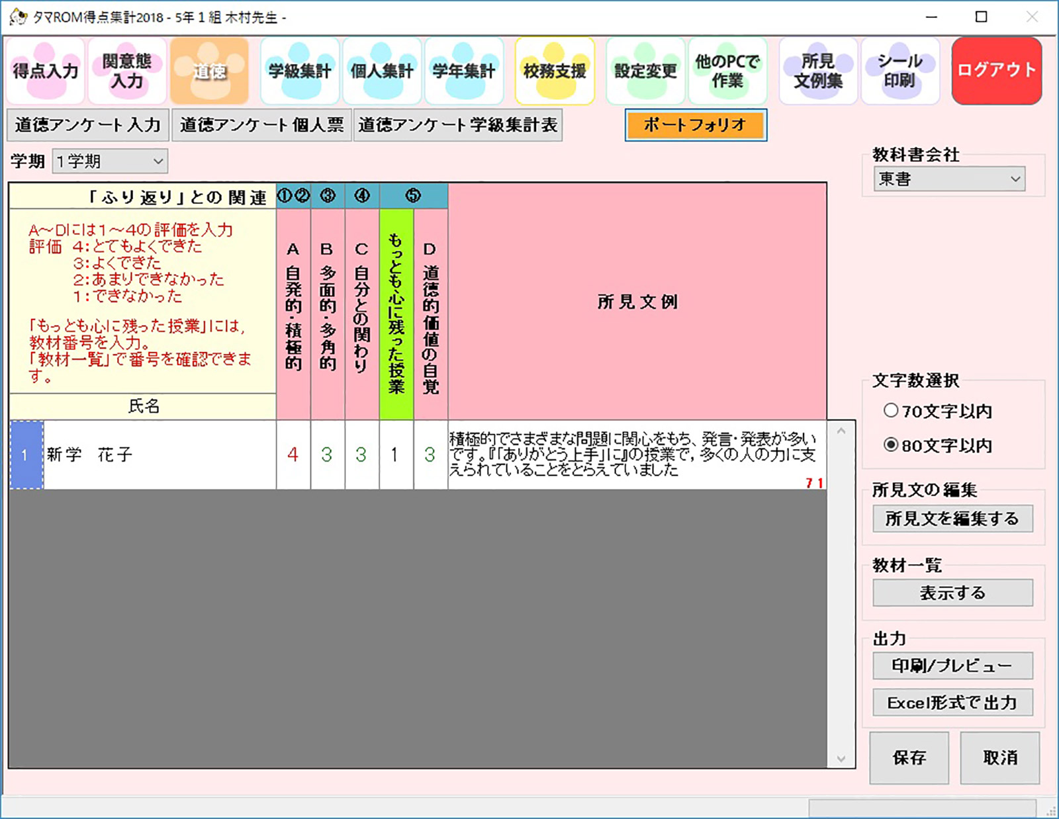Select the 道徳 paw button
Screen dimensions: 1059x819
210,71
